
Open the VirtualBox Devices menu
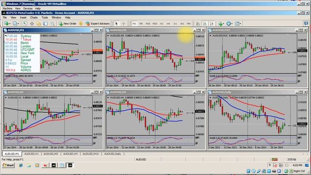coord(28,9)
